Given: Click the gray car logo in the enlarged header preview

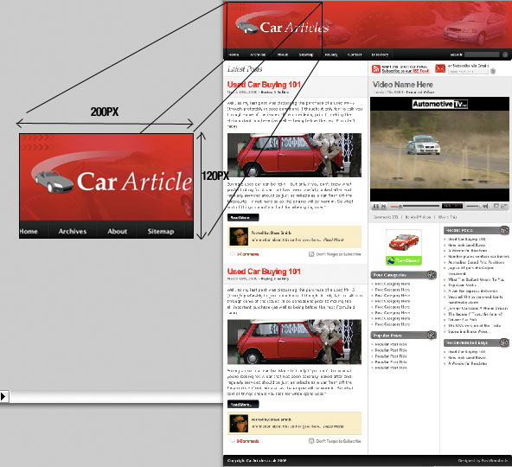Looking at the screenshot, I should 53,182.
